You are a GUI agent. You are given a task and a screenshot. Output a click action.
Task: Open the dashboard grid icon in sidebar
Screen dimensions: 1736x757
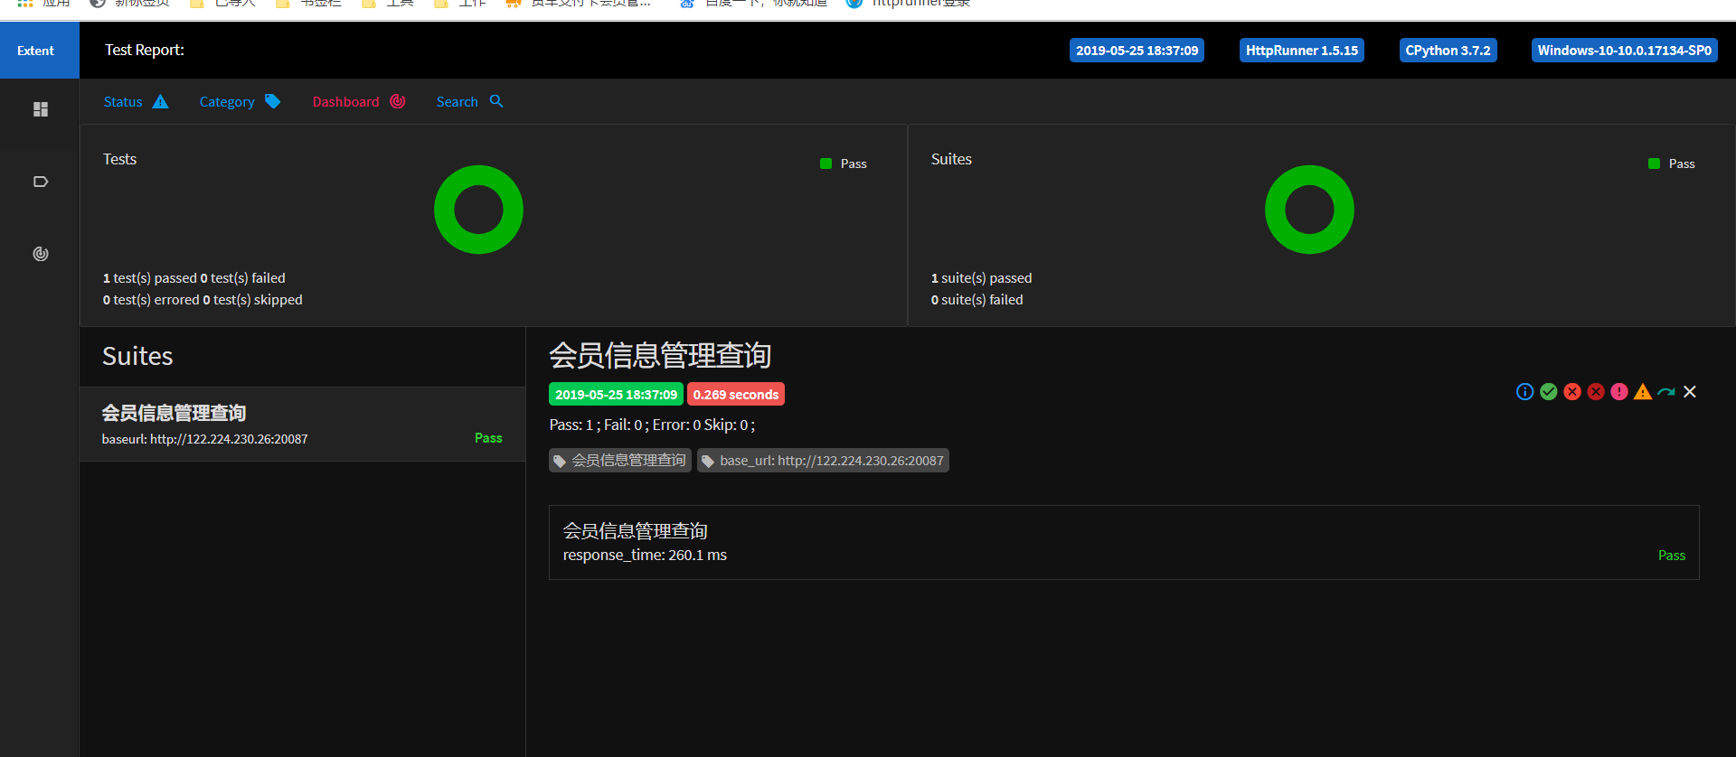pyautogui.click(x=41, y=109)
